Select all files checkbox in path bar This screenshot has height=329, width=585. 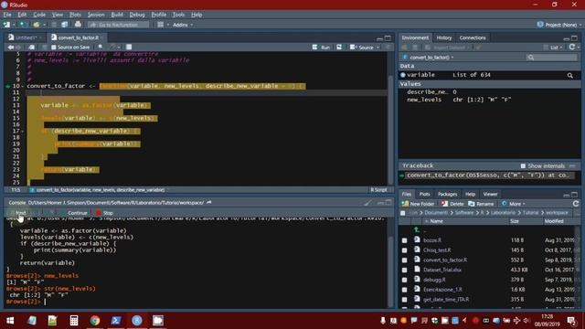click(403, 213)
